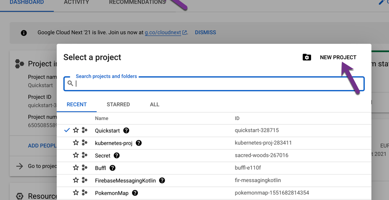
Task: Click the project icon beside kubernetes-proj
Action: point(85,142)
